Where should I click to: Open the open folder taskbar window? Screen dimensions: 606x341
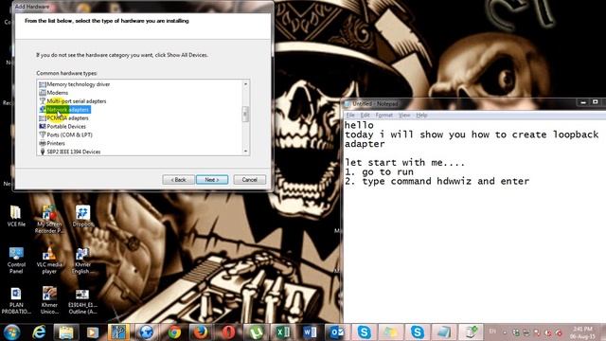point(390,332)
